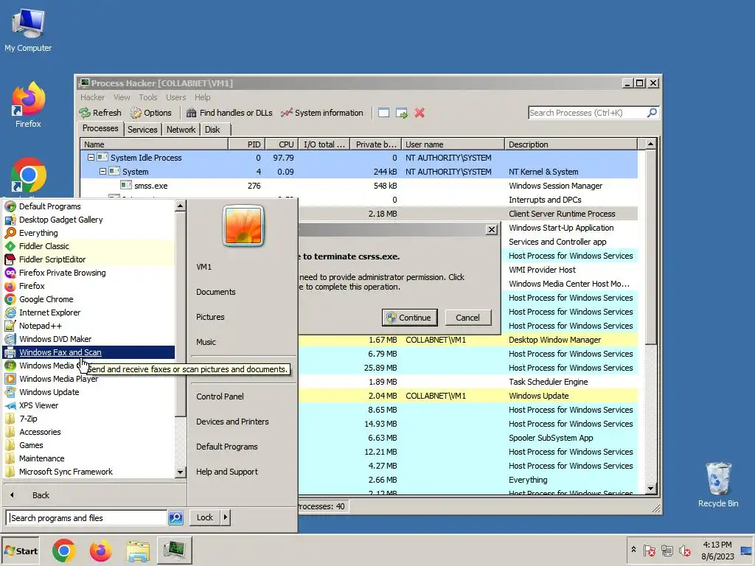Click Continue in the terminate dialog
Screen dimensions: 755x566
[410, 318]
